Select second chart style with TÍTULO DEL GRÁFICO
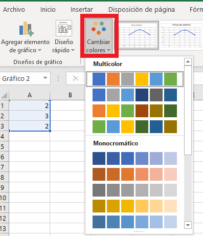Viewport: 203px width, 236px height. (182, 35)
